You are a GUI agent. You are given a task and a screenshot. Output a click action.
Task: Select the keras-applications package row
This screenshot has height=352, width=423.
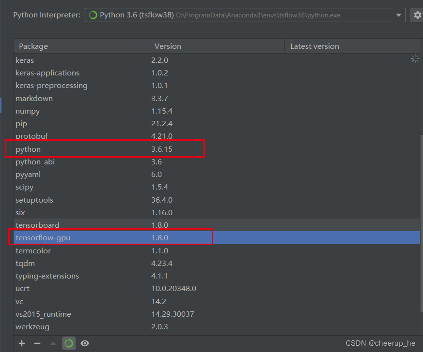(x=217, y=73)
